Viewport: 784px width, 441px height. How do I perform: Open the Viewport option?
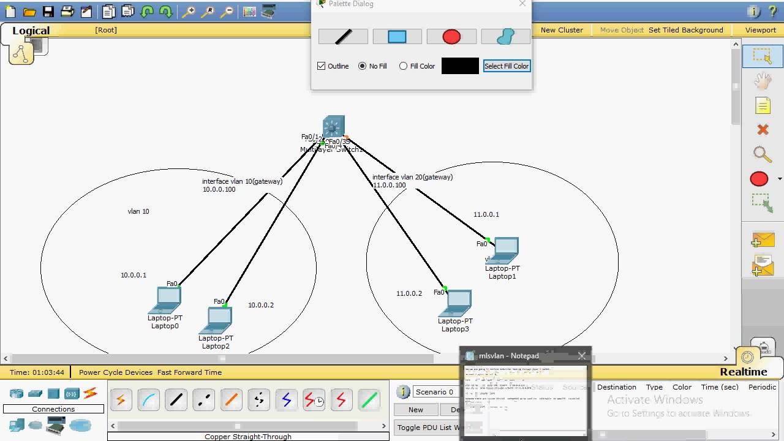[761, 30]
